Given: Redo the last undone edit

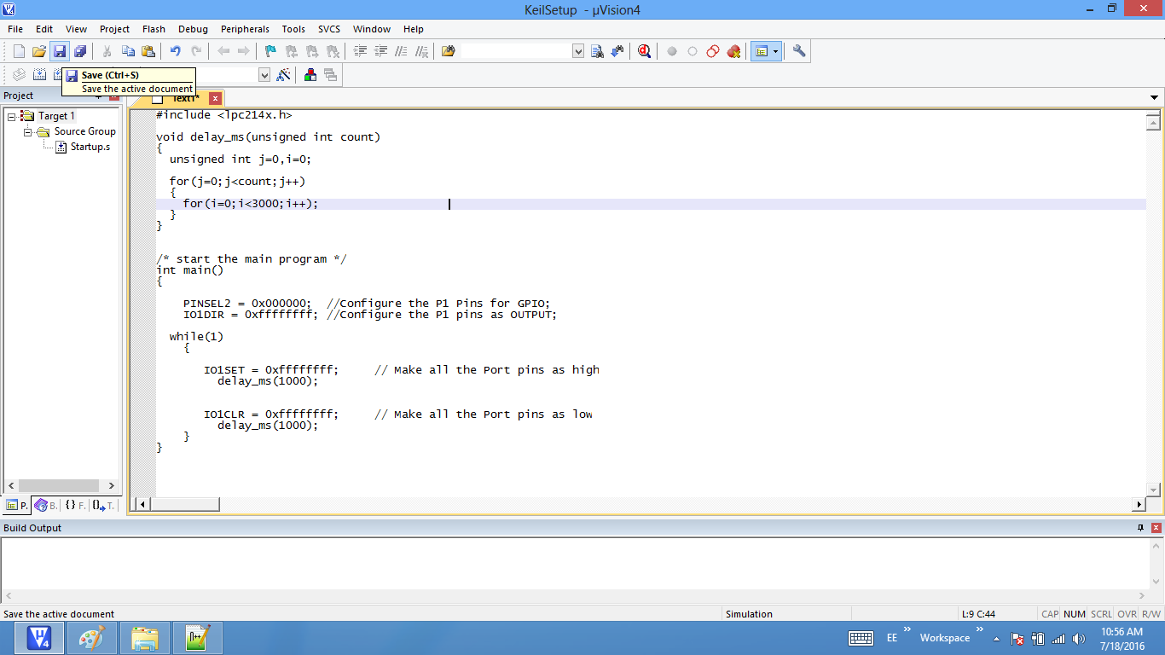Looking at the screenshot, I should [x=196, y=51].
